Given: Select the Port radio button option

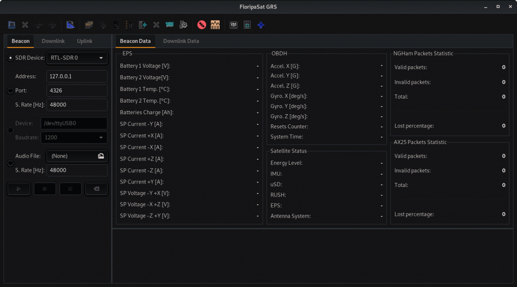Looking at the screenshot, I should pos(11,91).
